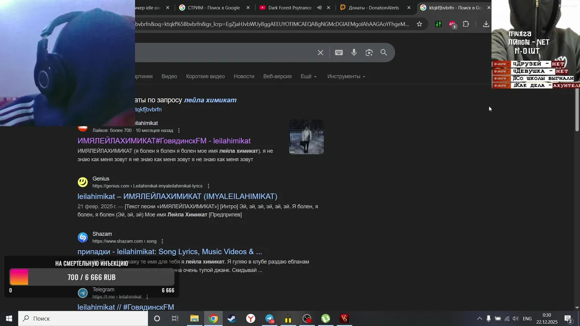The height and width of the screenshot is (326, 580).
Task: Open the Короткие видео search filter
Action: [x=205, y=76]
